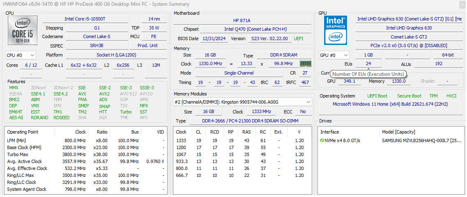Click the 0.9760 V VID value
Viewport: 467px width, 197px height.
click(x=155, y=161)
